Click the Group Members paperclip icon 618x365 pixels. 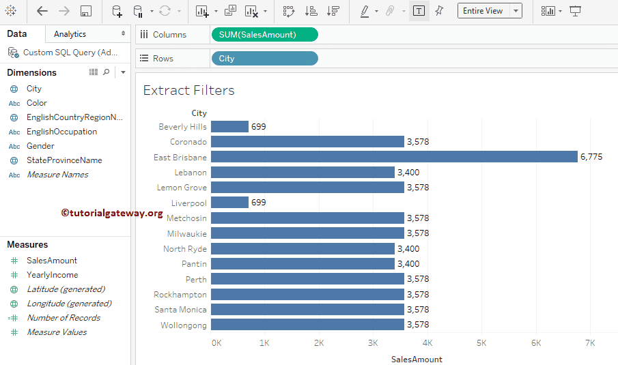390,11
